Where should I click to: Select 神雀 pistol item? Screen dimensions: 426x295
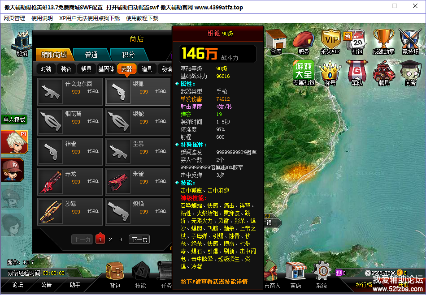[70, 152]
